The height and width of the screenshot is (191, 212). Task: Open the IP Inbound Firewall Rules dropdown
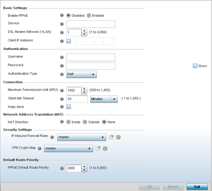click(82, 137)
